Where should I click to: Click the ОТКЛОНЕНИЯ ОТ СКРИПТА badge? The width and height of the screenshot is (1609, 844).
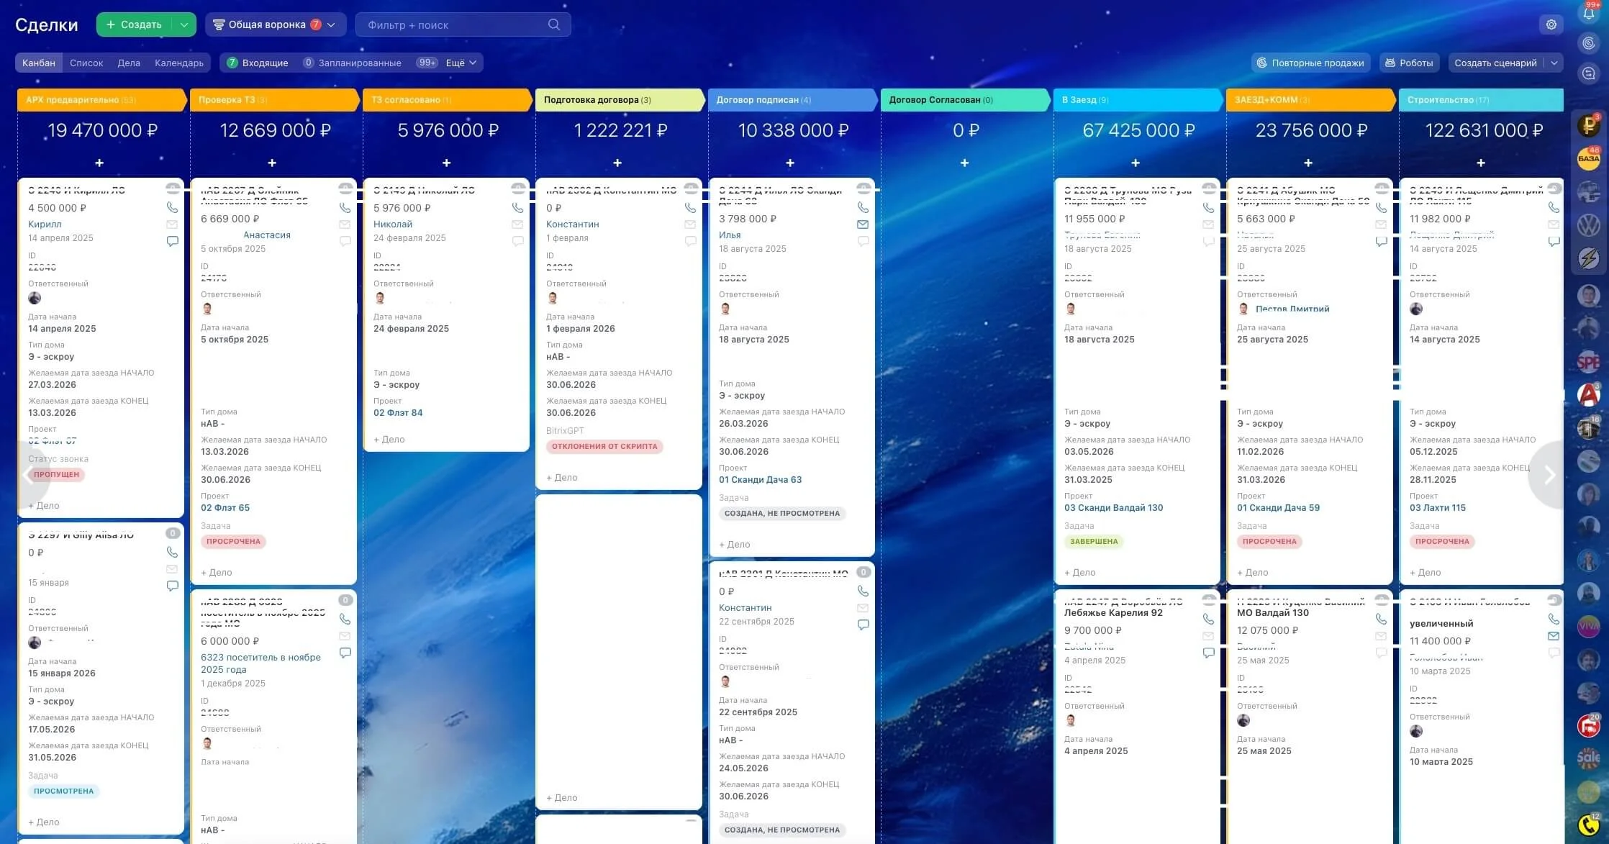tap(604, 446)
